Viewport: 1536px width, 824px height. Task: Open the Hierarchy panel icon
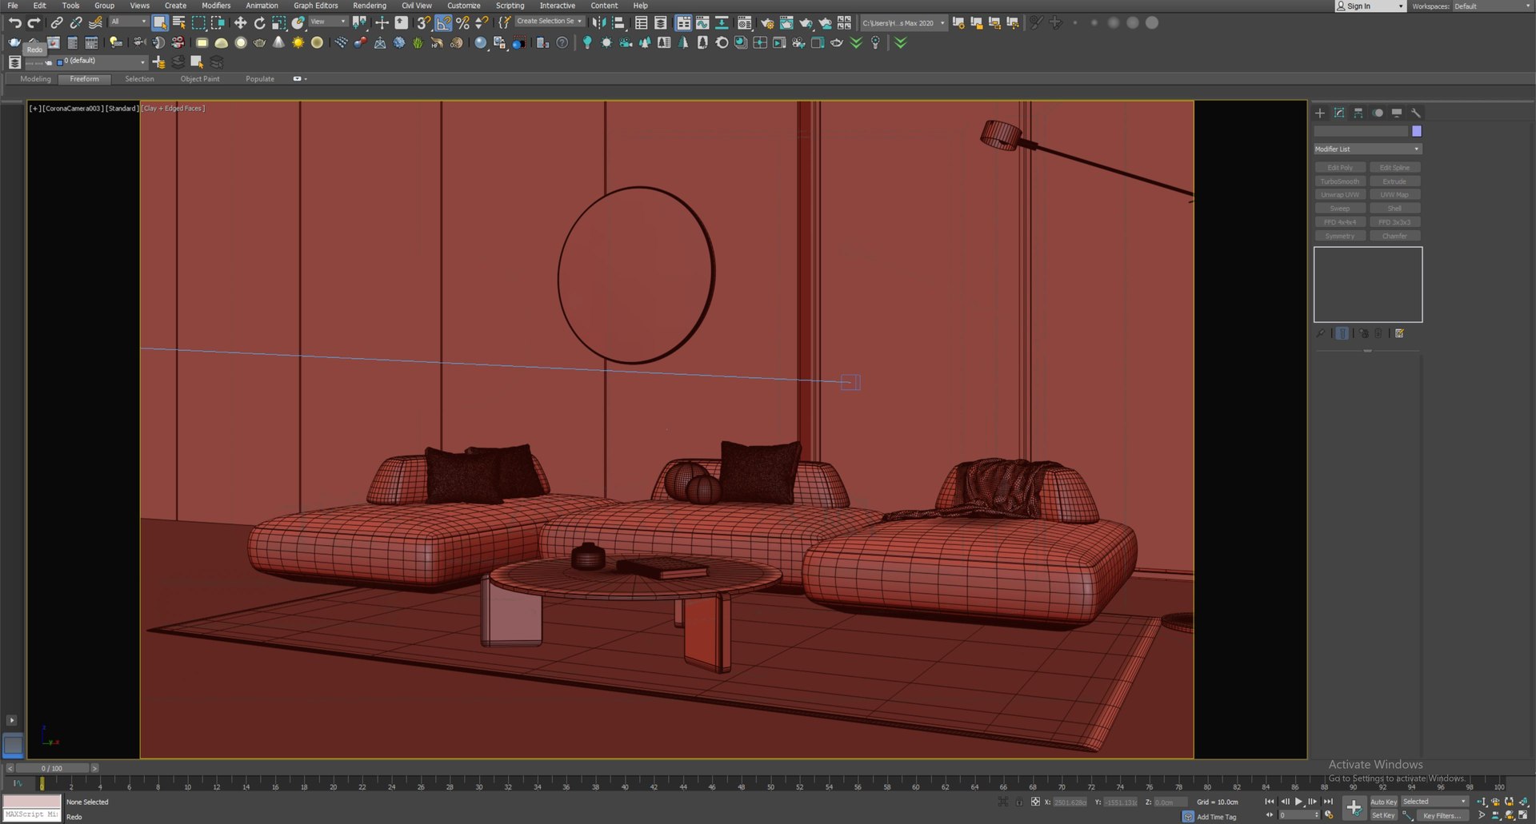pyautogui.click(x=1358, y=113)
